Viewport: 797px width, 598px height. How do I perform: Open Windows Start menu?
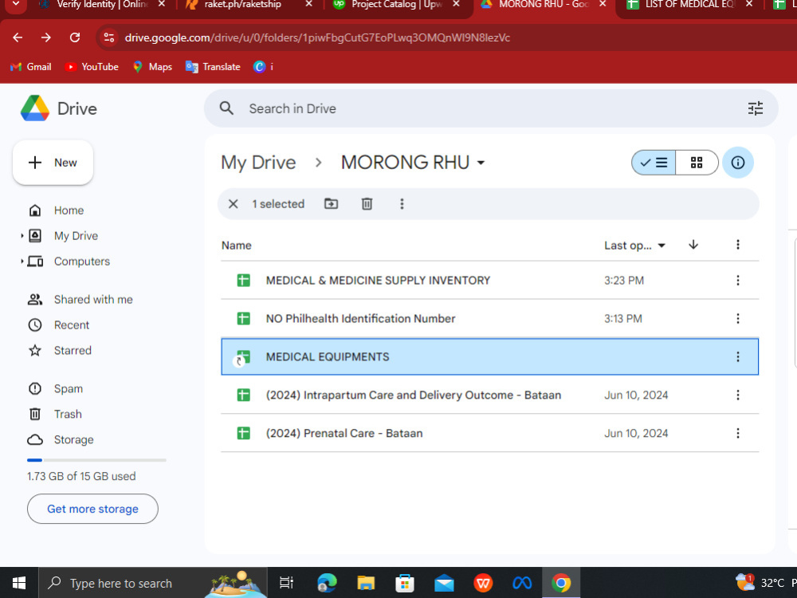point(19,583)
